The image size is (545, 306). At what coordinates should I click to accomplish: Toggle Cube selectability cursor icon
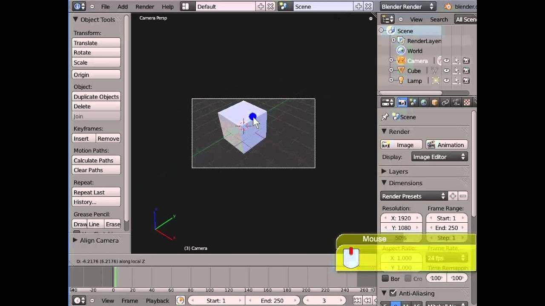[456, 71]
